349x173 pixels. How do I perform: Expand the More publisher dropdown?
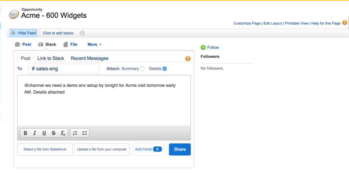click(95, 44)
